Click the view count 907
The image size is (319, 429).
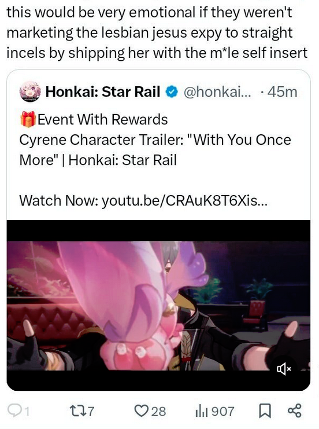point(223,411)
